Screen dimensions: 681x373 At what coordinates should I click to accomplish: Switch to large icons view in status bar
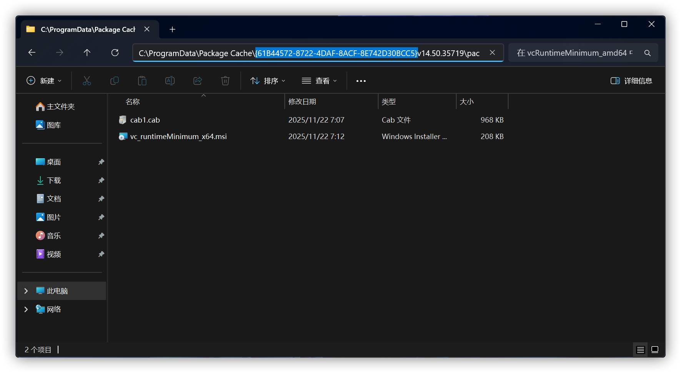click(654, 350)
